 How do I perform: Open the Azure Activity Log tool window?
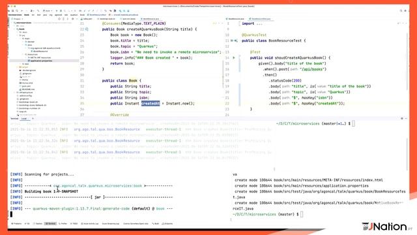90,223
